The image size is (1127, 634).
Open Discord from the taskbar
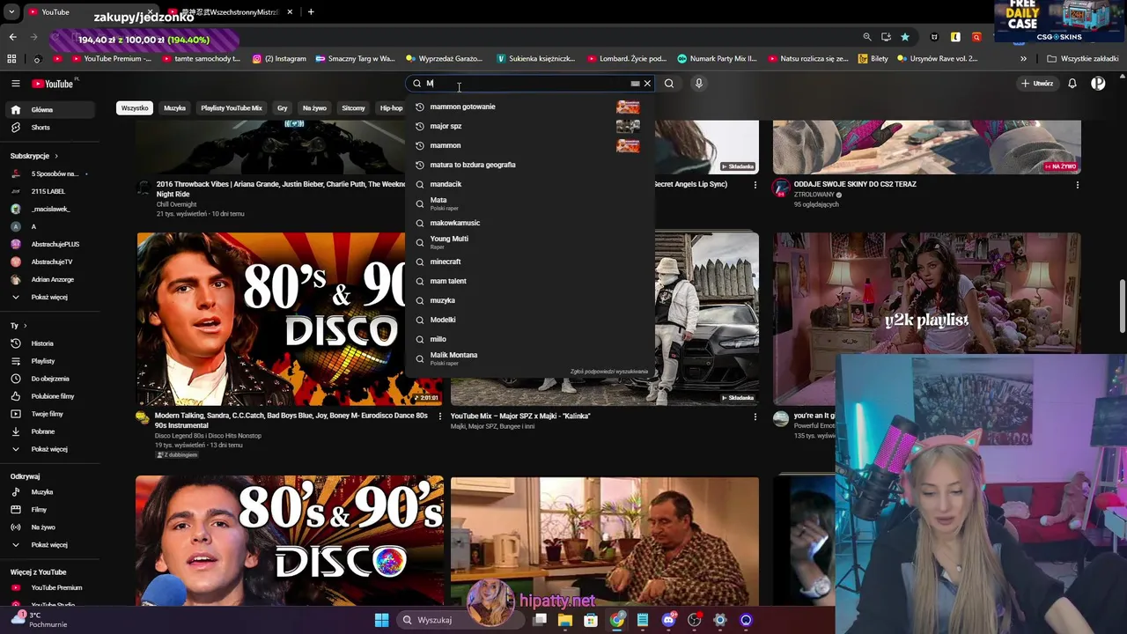tap(668, 620)
